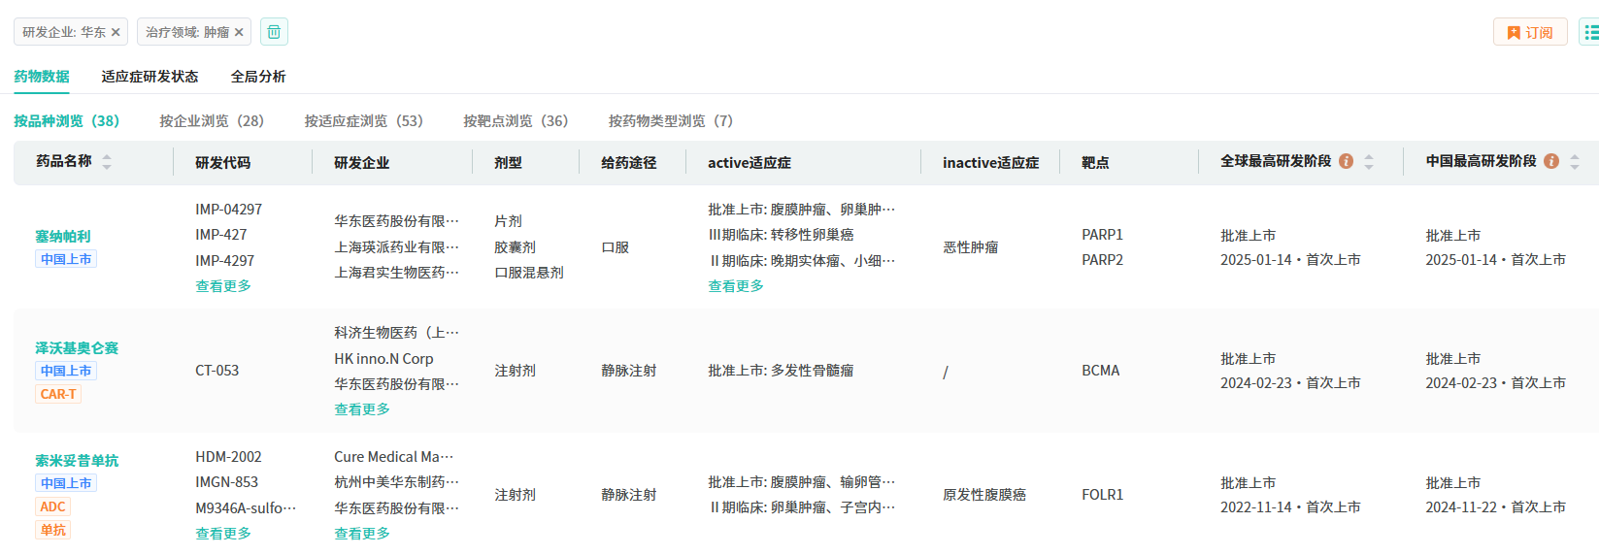Viewport: 1599px width, 555px height.
Task: Sort by 药品名称 column arrows
Action: pyautogui.click(x=107, y=162)
